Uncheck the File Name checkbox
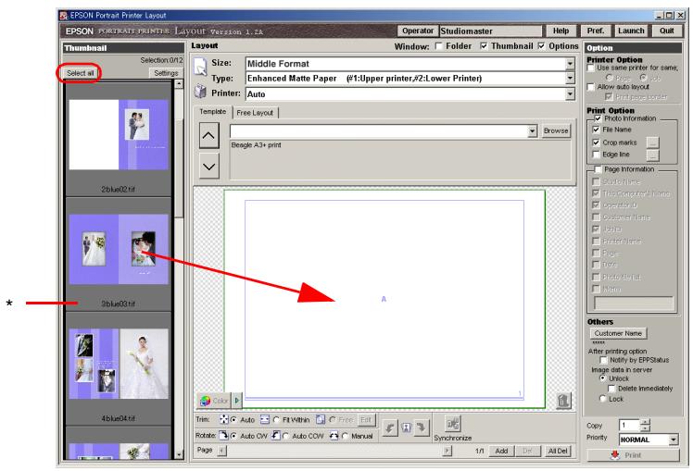 [596, 130]
